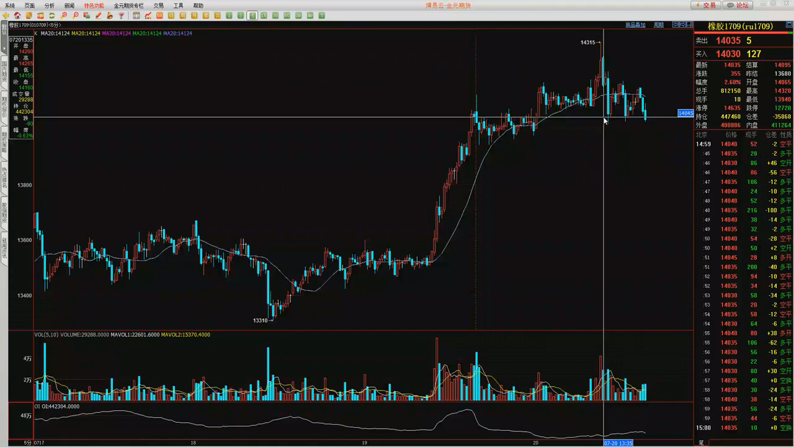
Task: Open the 交易 menu in the menu bar
Action: pos(159,6)
